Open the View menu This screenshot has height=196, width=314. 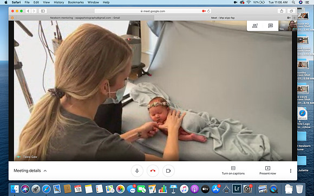pos(46,2)
